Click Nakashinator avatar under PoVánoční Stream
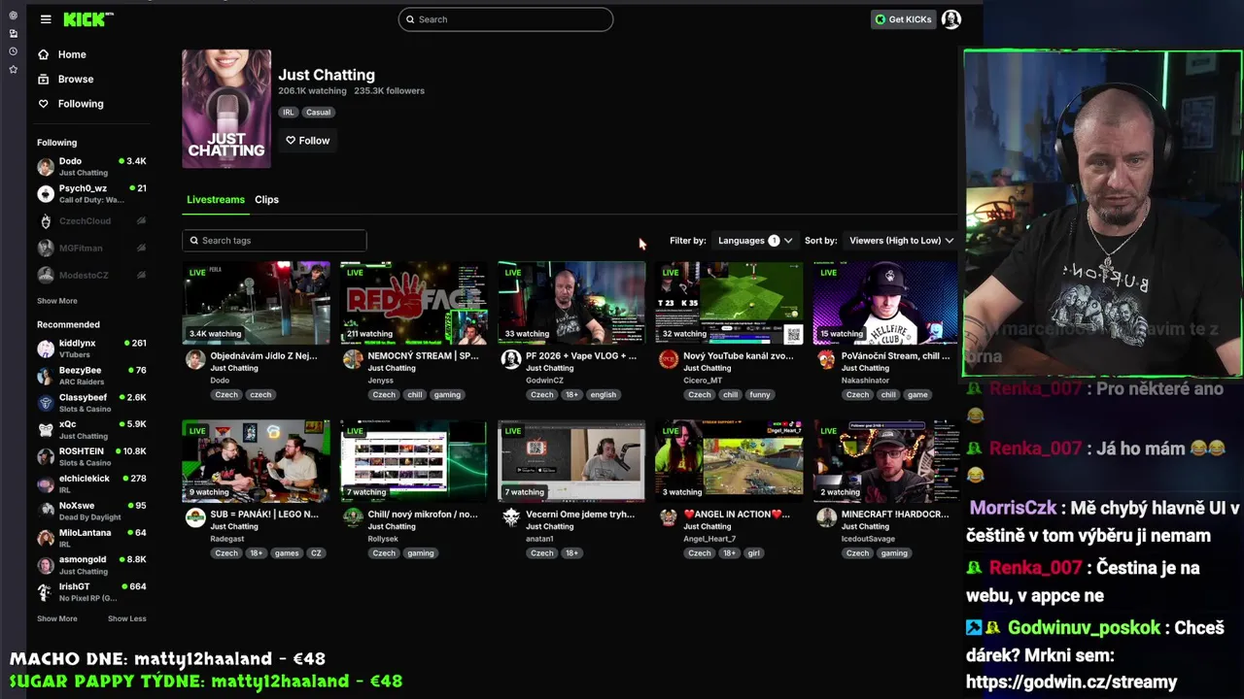 [x=826, y=359]
